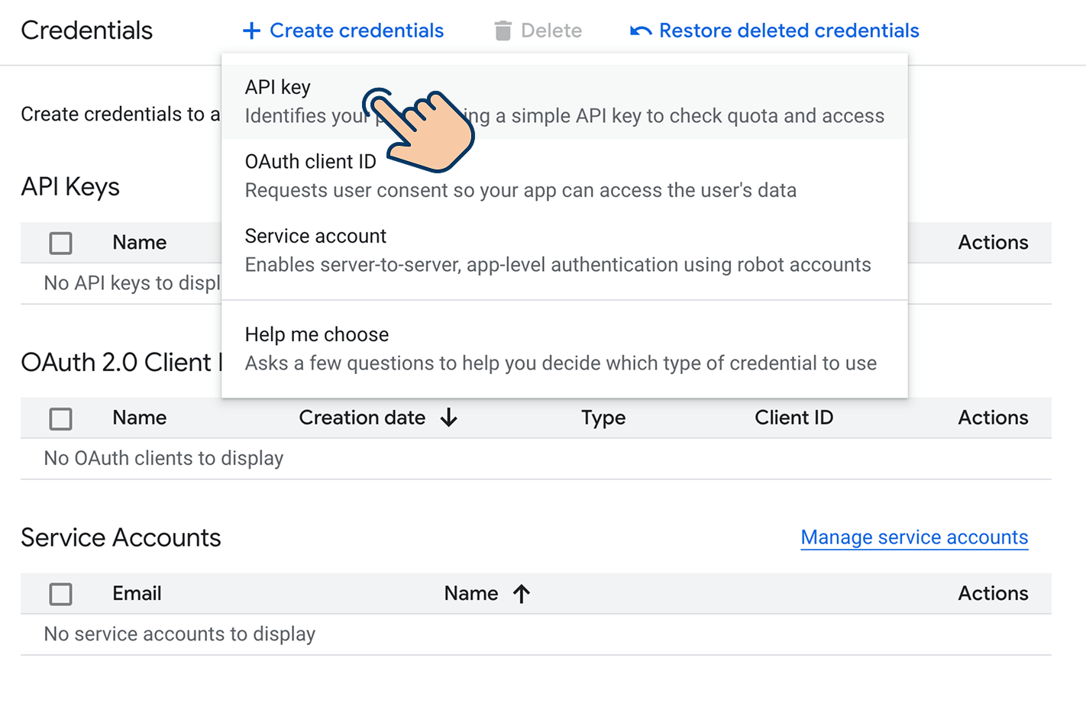Open the Help me choose option
Screen dimensions: 1086x713
(316, 335)
